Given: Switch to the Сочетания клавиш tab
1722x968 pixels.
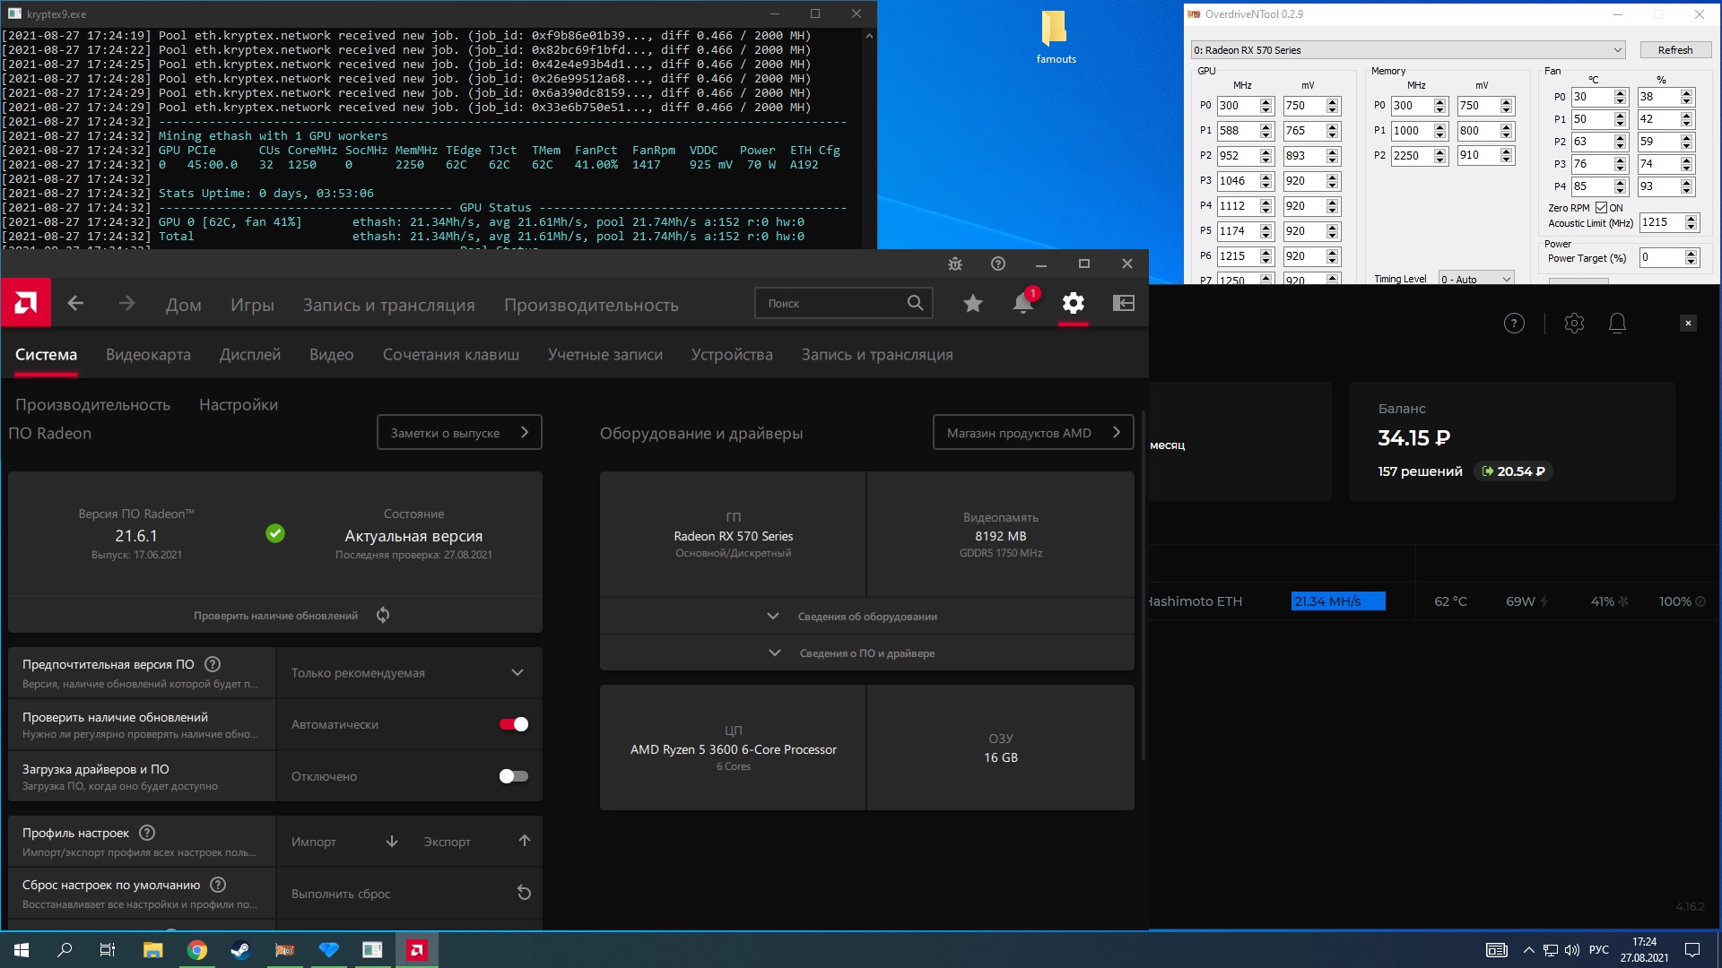Looking at the screenshot, I should pos(451,355).
